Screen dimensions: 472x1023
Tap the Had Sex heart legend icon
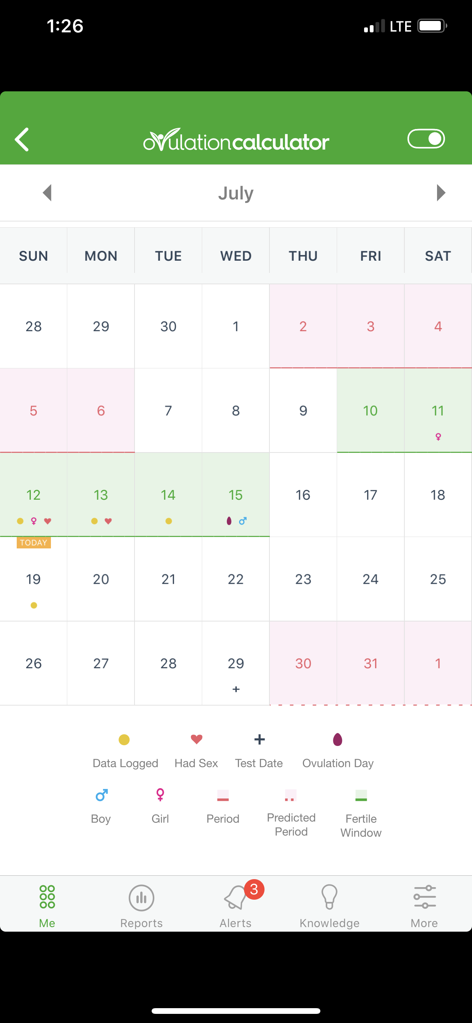pos(196,739)
